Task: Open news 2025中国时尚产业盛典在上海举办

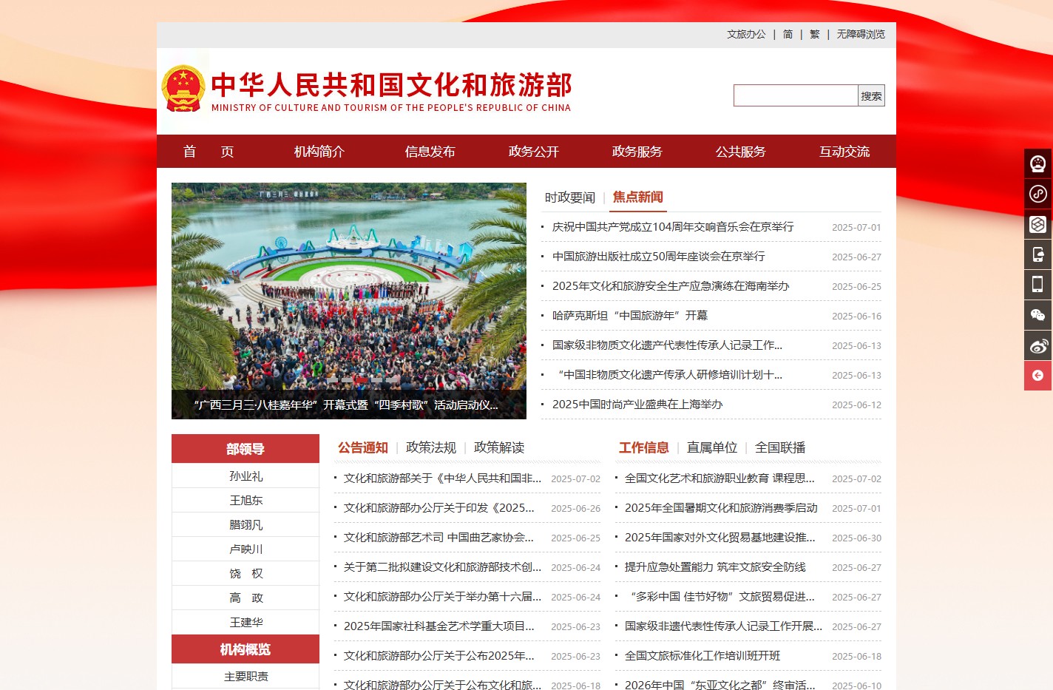Action: pyautogui.click(x=637, y=405)
